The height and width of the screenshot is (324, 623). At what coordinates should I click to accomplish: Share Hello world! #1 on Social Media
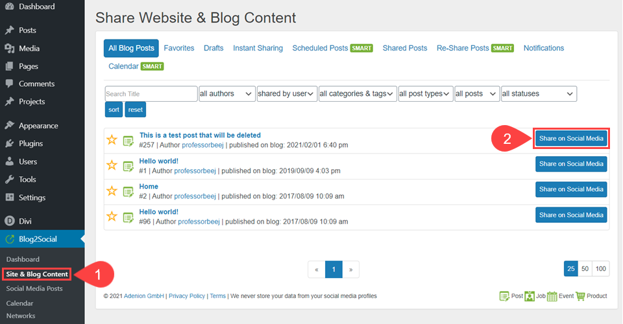point(571,164)
